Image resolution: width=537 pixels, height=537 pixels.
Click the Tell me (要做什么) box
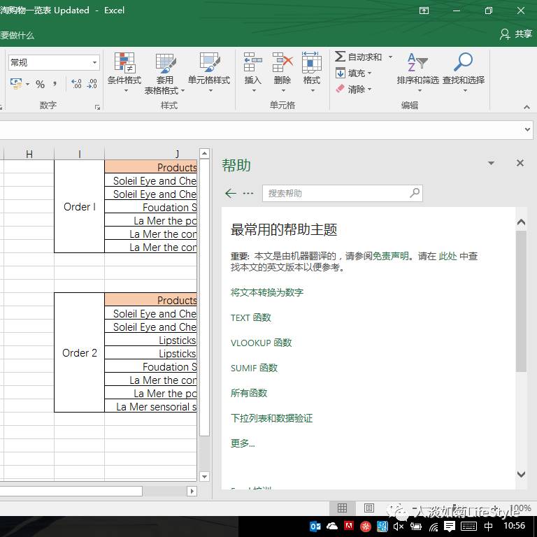pos(17,35)
